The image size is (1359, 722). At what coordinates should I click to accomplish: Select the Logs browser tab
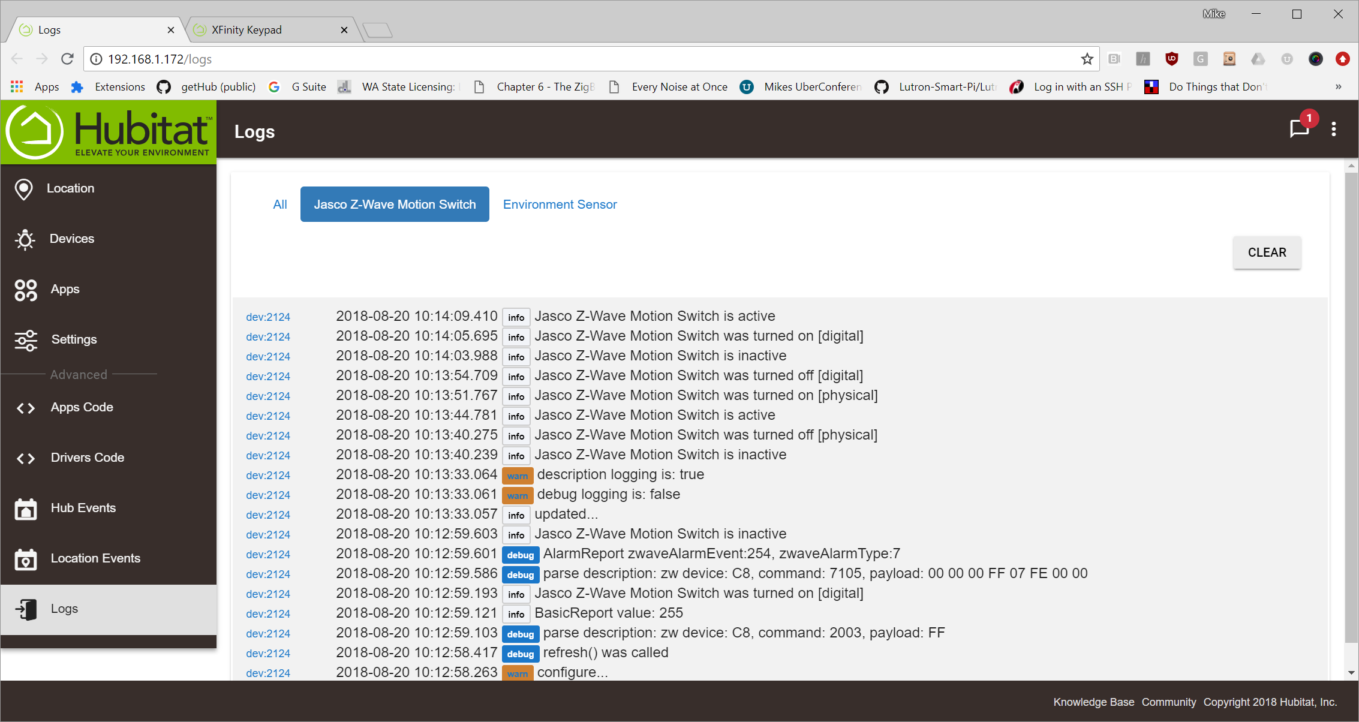97,30
